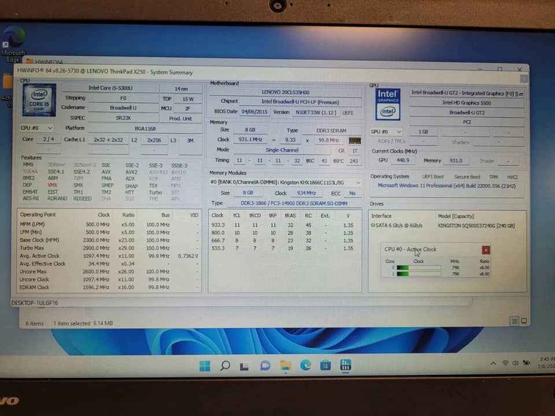Click the core 1 clock usage bar
Viewport: 555px width, 416px height.
pyautogui.click(x=419, y=274)
